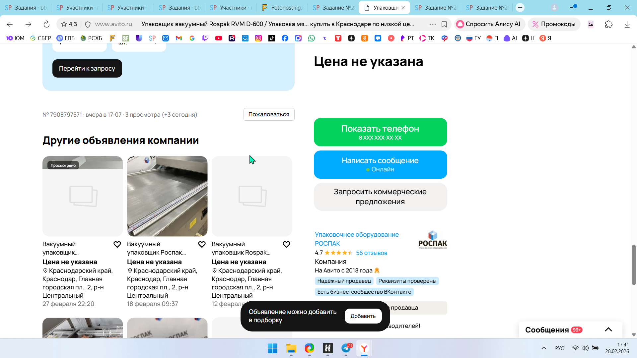Screen dimensions: 637x358
Task: Open the Facebook bookmark icon
Action: (285, 38)
